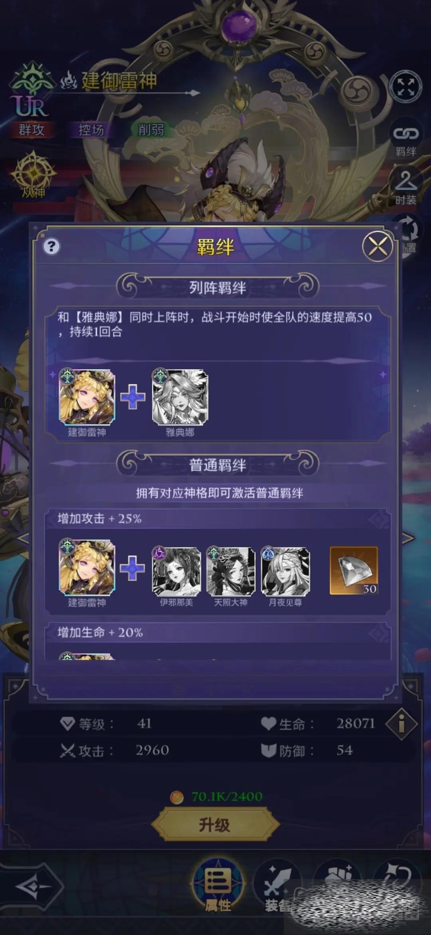Tap the 控场 tag label
This screenshot has height=935, width=431.
coord(91,130)
